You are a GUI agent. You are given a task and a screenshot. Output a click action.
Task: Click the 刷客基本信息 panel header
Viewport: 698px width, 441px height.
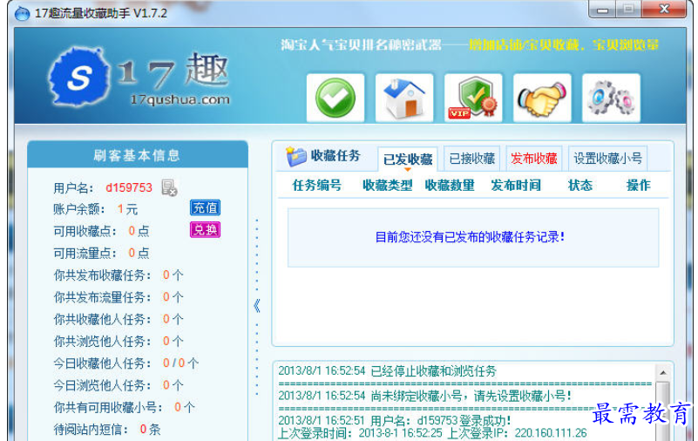[x=137, y=155]
